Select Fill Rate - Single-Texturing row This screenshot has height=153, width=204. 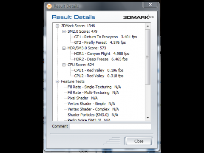pos(94,87)
